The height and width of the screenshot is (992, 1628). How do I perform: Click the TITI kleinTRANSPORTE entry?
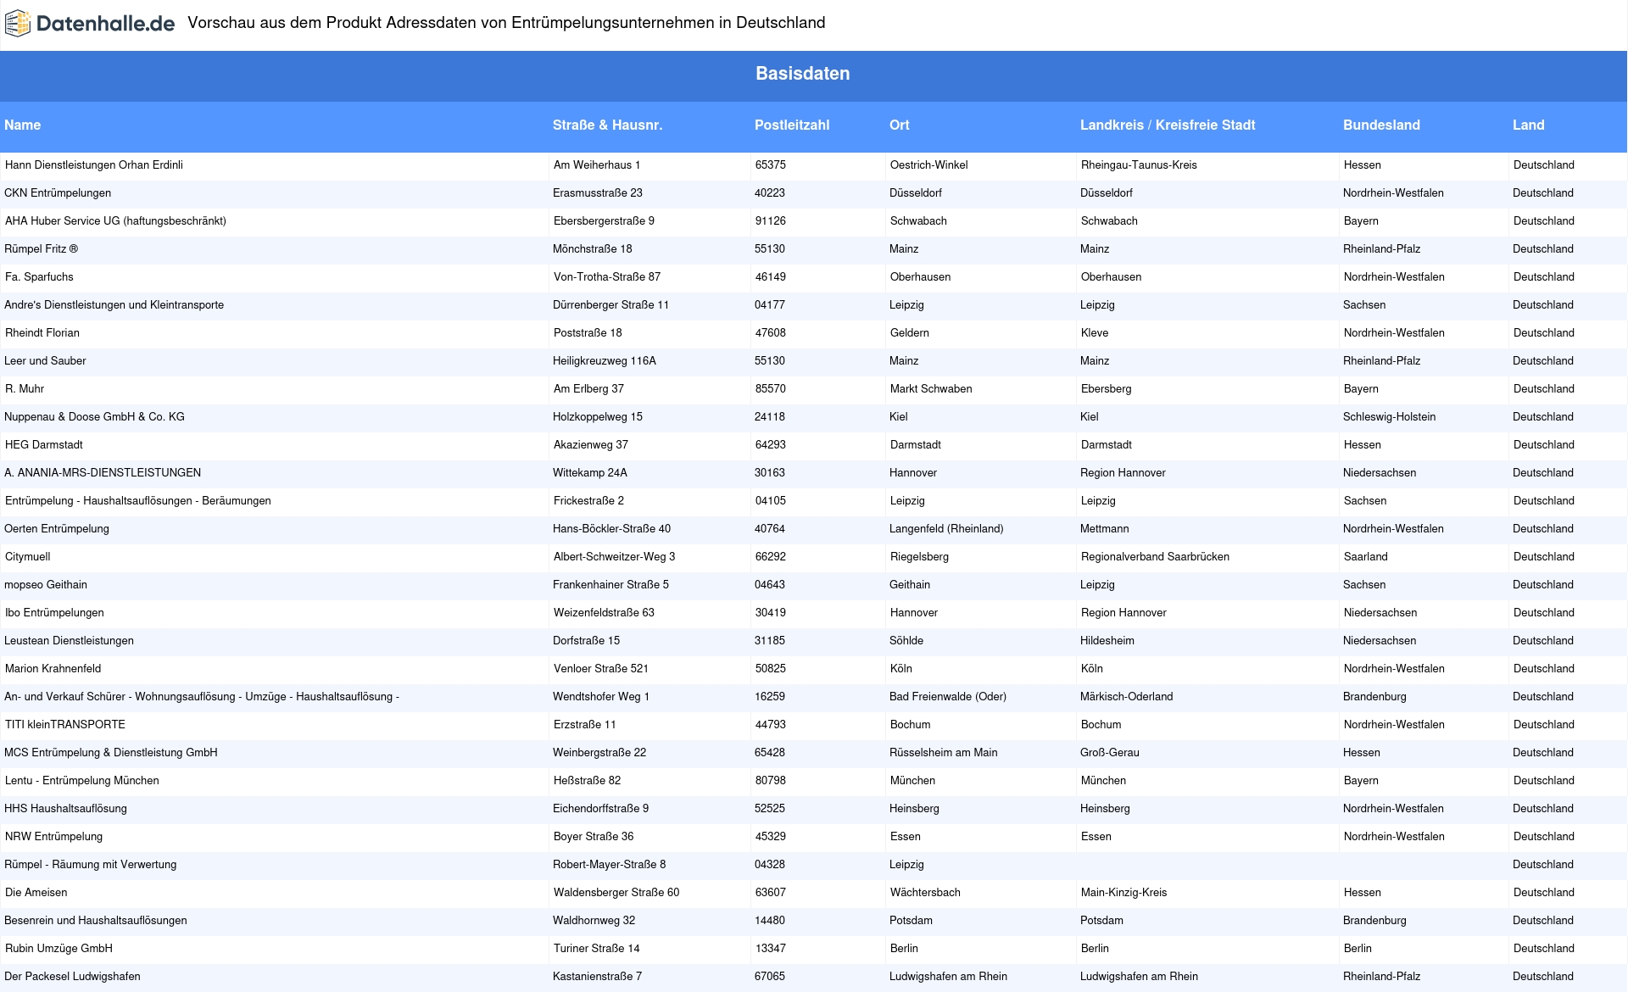click(65, 725)
